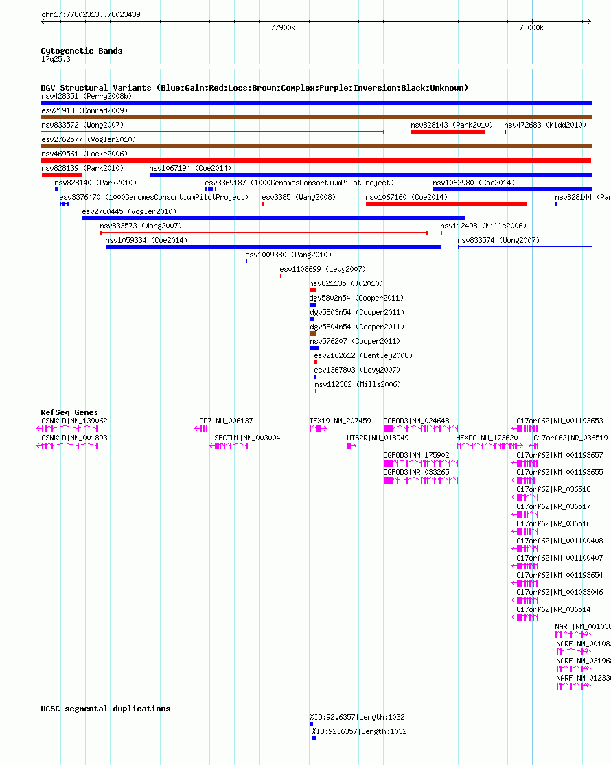Select C17orf62|NM_001100407 label

pyautogui.click(x=560, y=558)
